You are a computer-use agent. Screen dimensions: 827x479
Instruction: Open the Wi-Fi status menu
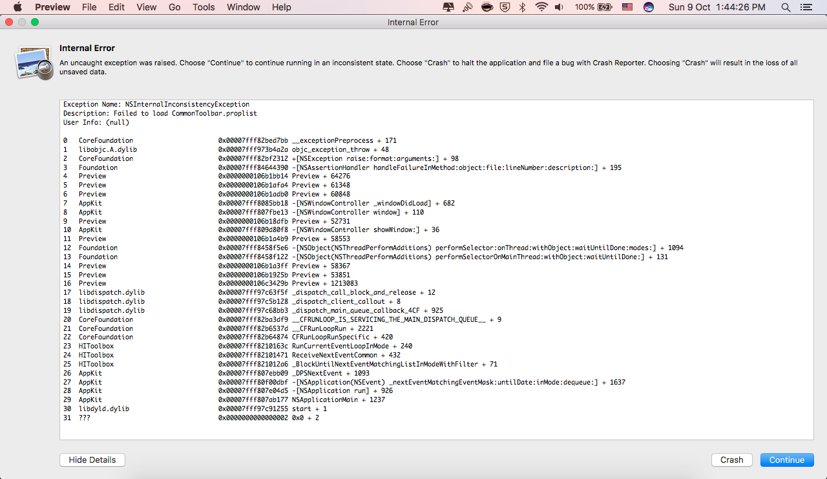[x=541, y=7]
